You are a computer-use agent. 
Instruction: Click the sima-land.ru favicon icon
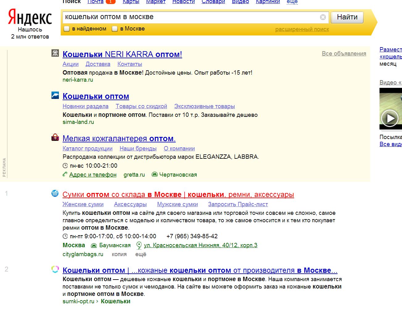55,95
